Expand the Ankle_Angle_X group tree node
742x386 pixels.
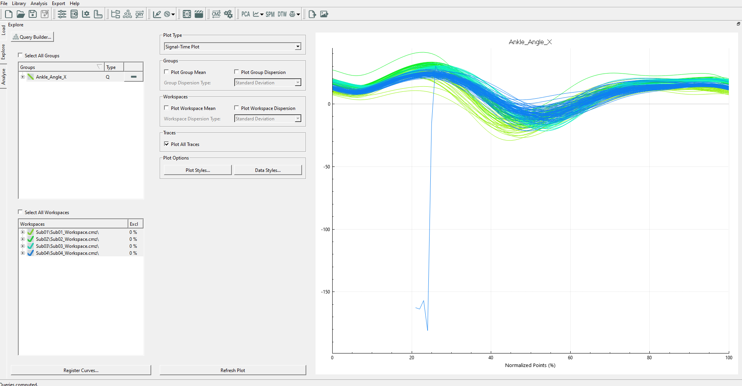coord(22,77)
